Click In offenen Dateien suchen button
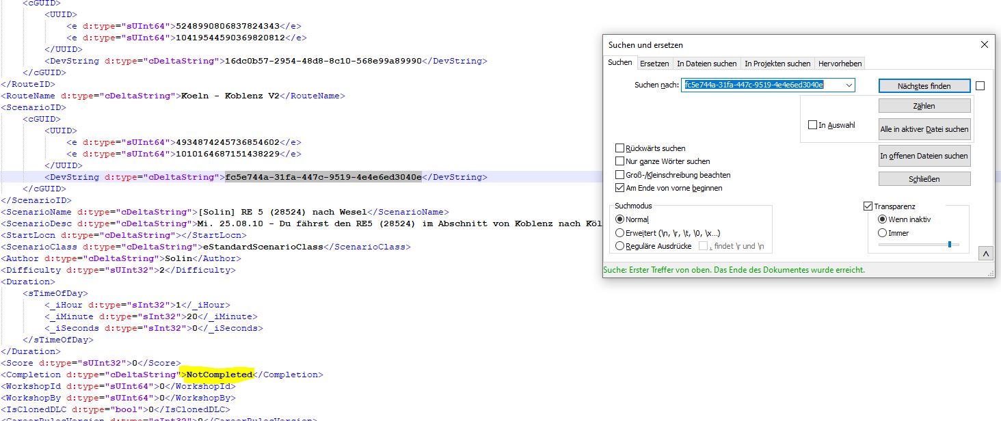Screen dimensions: 1001x421 pos(924,156)
